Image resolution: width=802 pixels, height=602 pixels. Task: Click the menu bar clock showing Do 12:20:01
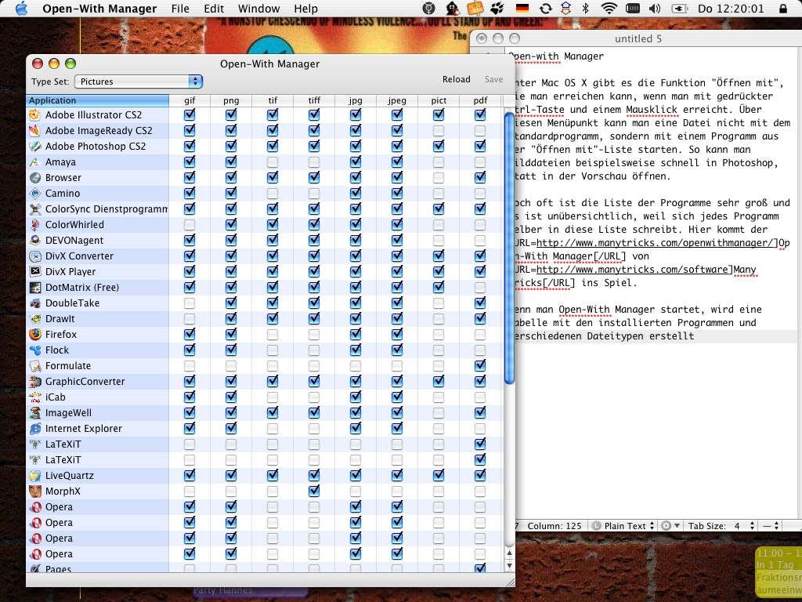click(x=731, y=9)
